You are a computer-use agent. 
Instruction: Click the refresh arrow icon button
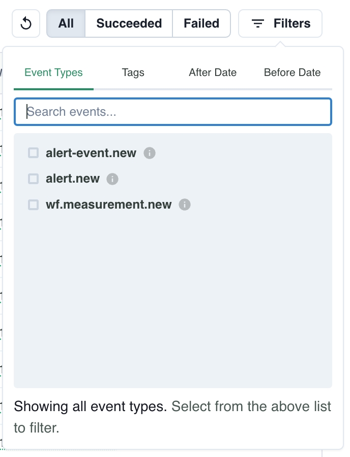(26, 23)
